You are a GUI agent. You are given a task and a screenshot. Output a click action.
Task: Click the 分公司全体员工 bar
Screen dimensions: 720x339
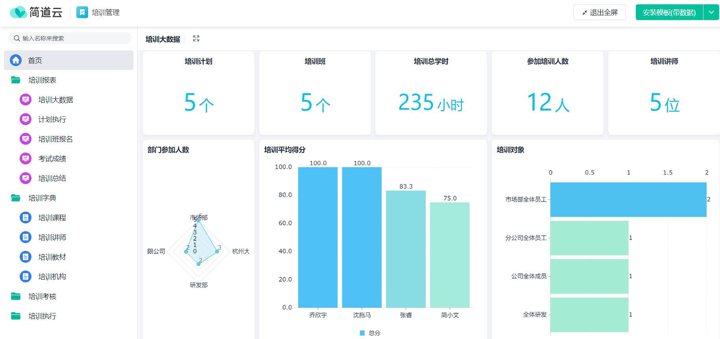[x=589, y=238]
